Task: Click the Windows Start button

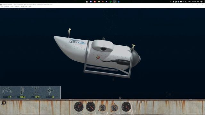Action: [87, 2]
